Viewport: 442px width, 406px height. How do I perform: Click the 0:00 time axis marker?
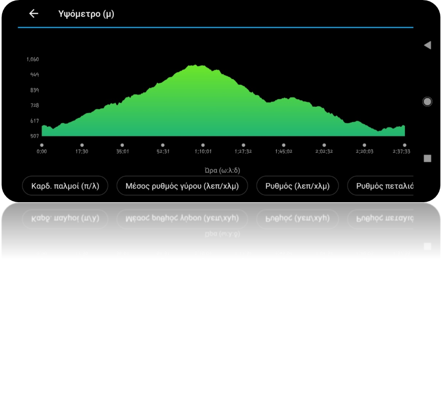(42, 145)
